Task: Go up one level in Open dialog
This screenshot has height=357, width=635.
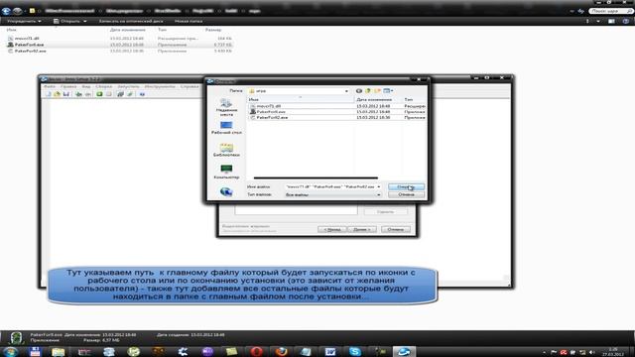Action: click(368, 91)
